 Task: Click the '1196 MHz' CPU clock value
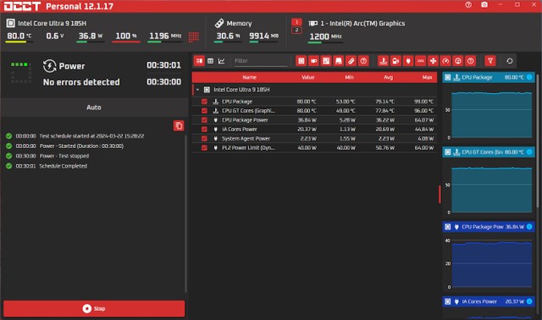(x=165, y=36)
